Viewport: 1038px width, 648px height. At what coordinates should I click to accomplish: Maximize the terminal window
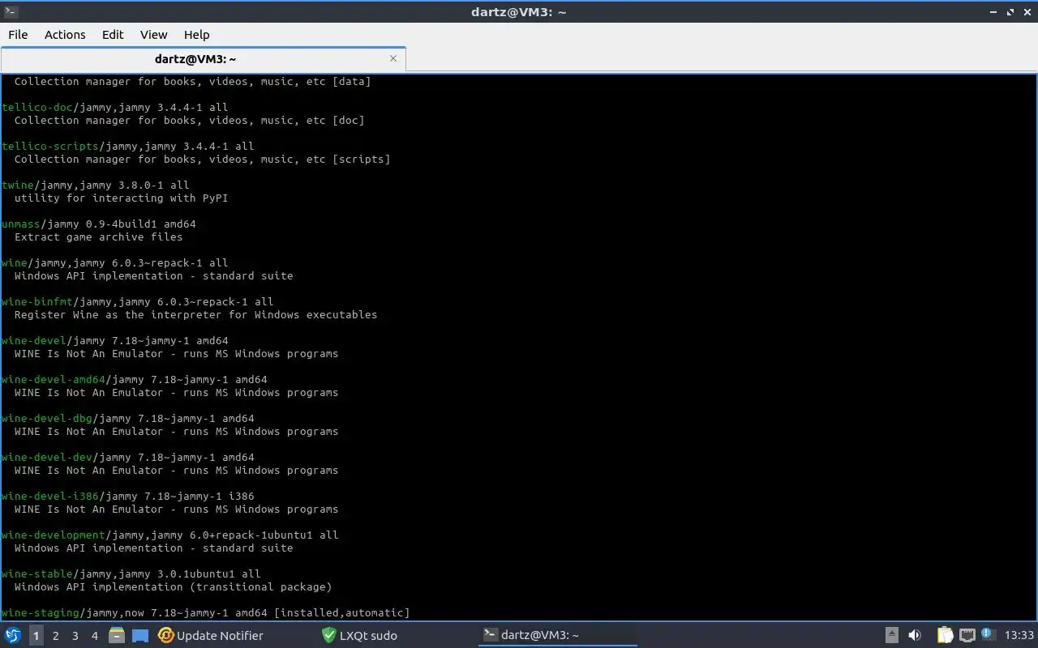(x=1010, y=11)
